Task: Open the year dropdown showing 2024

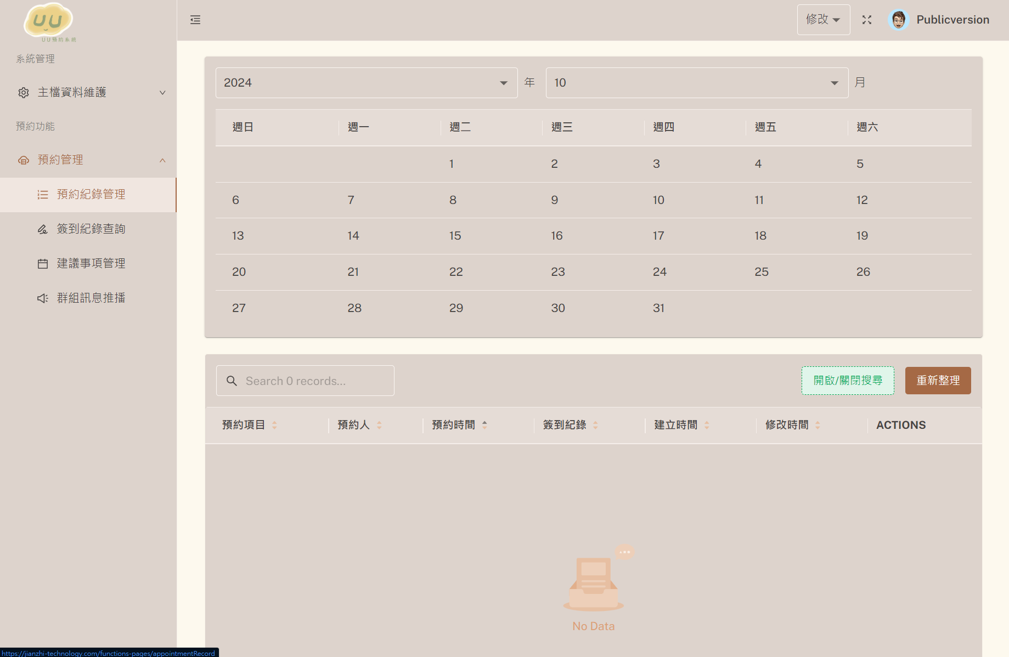Action: [x=366, y=82]
